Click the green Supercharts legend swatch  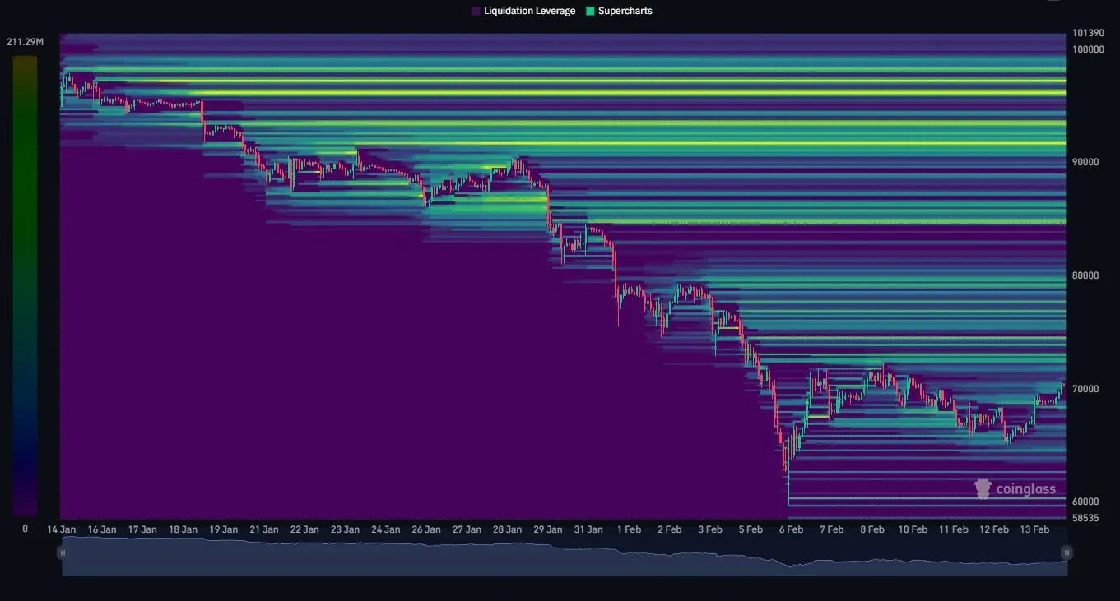click(590, 11)
